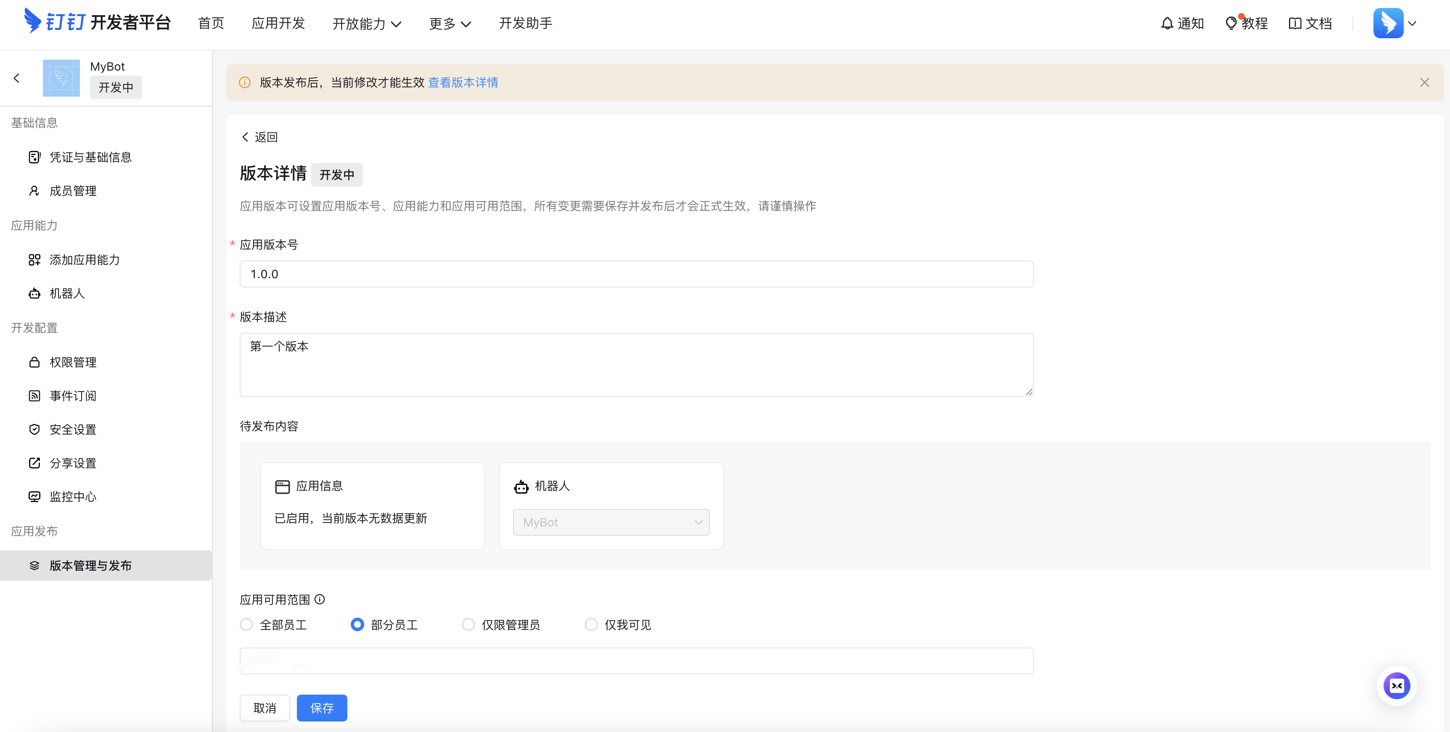Select the 仅我可见 radio option
1450x732 pixels.
coord(591,624)
